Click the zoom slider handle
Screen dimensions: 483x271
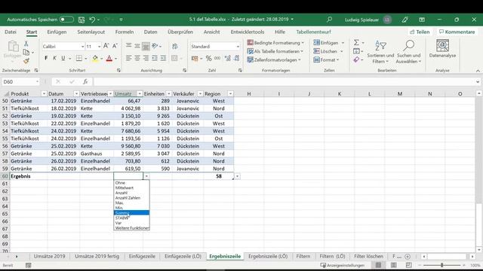pyautogui.click(x=441, y=265)
